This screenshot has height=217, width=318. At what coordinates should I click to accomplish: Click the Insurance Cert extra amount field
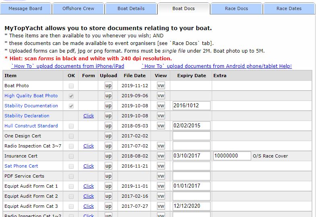pos(232,156)
